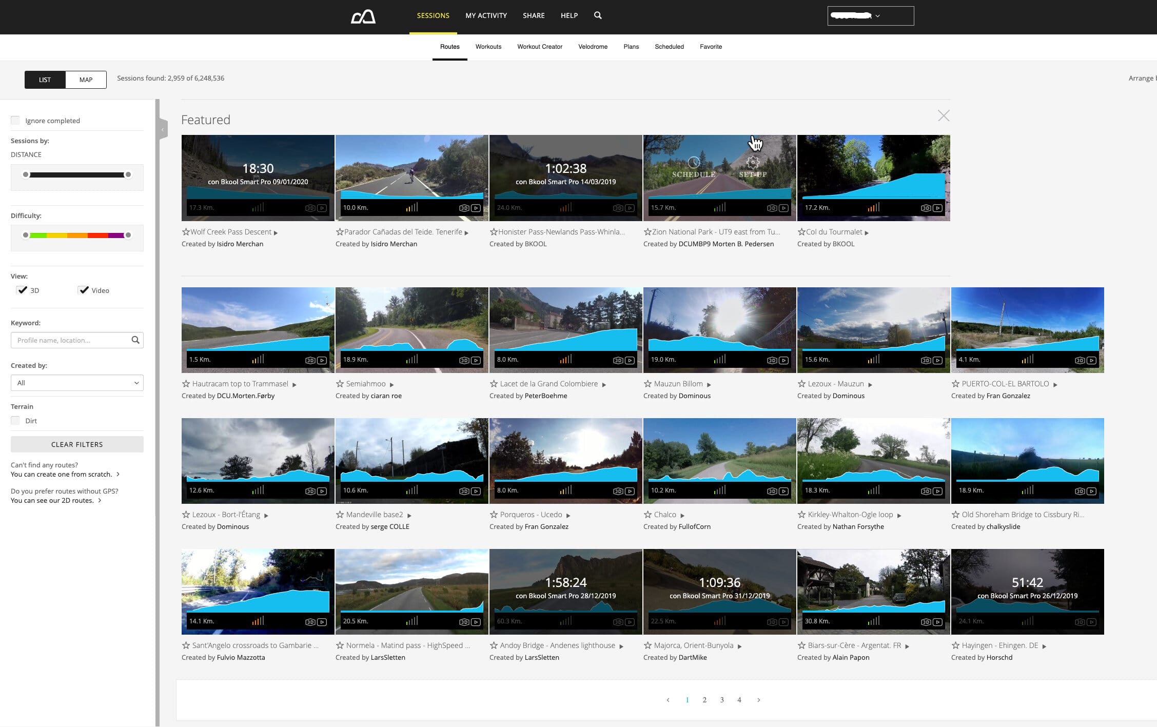Click the Difficulty slider right handle
1157x727 pixels.
pos(128,235)
